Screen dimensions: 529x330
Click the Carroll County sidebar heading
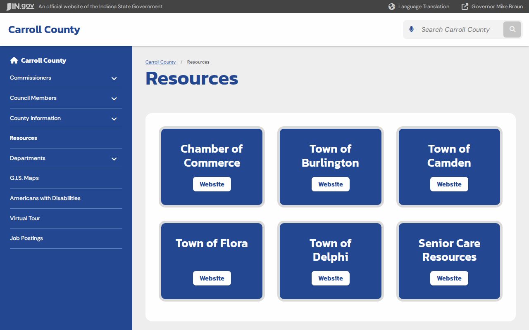[43, 61]
